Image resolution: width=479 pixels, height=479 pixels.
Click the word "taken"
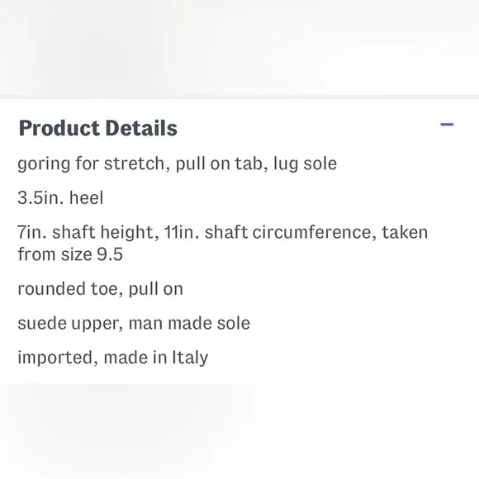point(405,232)
